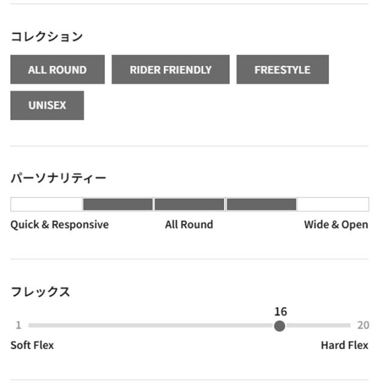Click the フレックス section heading
383x383 pixels.
(x=41, y=292)
